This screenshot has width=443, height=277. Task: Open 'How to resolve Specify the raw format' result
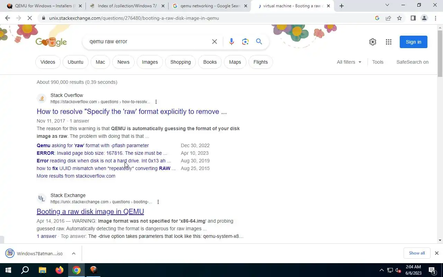132,111
